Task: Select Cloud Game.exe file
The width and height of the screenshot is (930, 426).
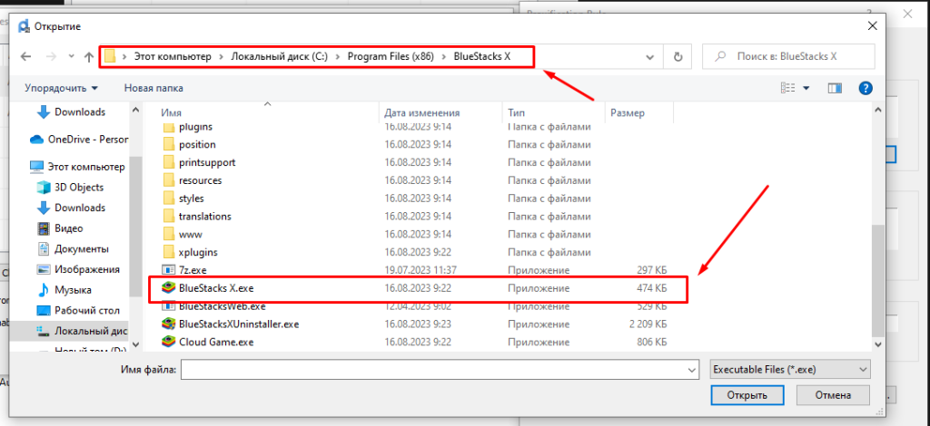Action: [x=216, y=342]
